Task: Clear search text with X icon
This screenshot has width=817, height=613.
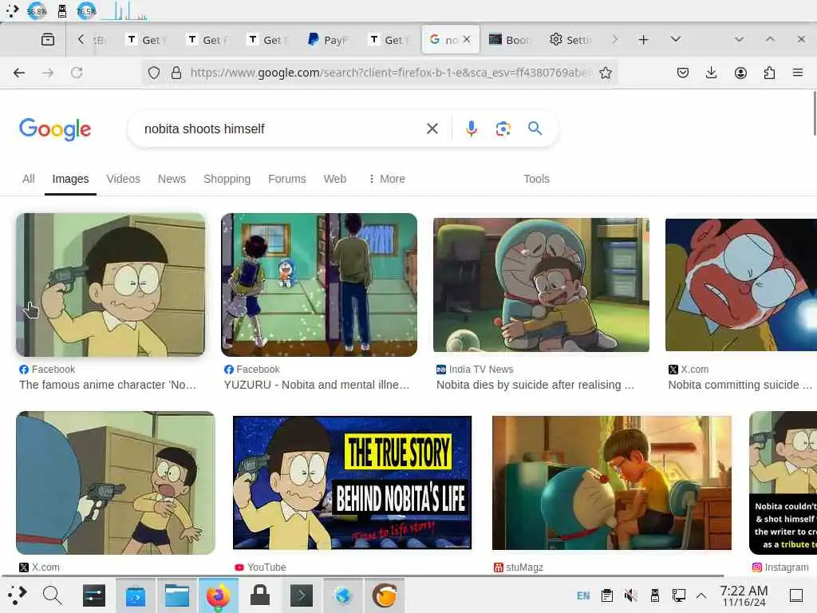Action: tap(432, 129)
